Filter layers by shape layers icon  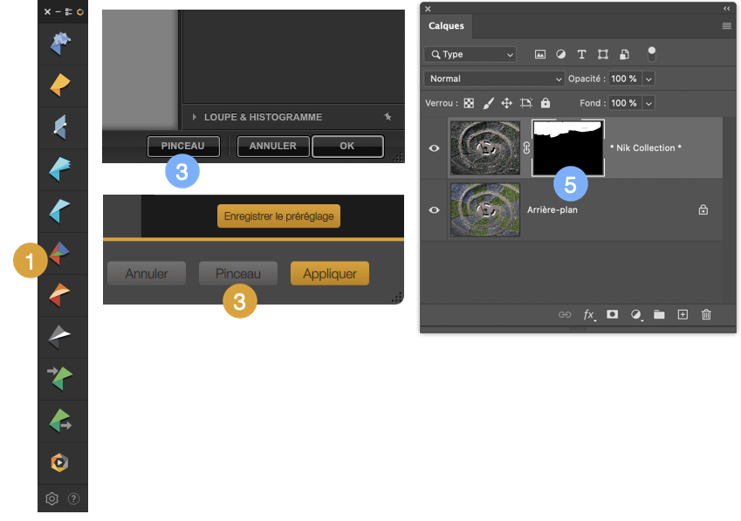point(603,54)
